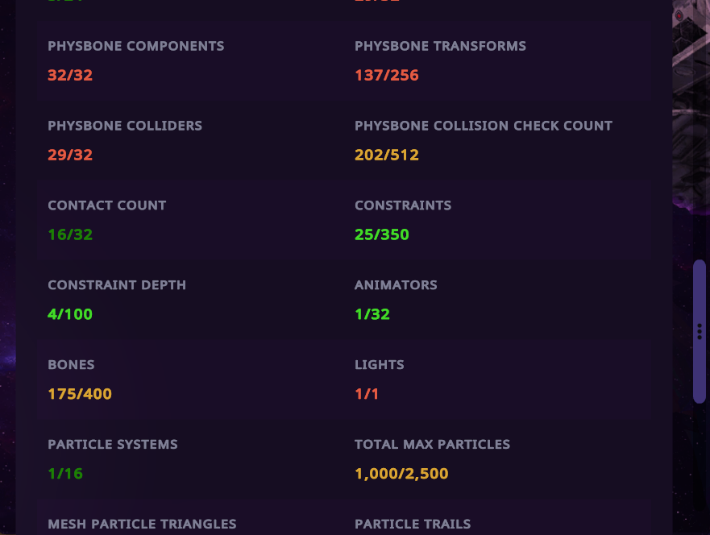Click the Bones label

[71, 365]
